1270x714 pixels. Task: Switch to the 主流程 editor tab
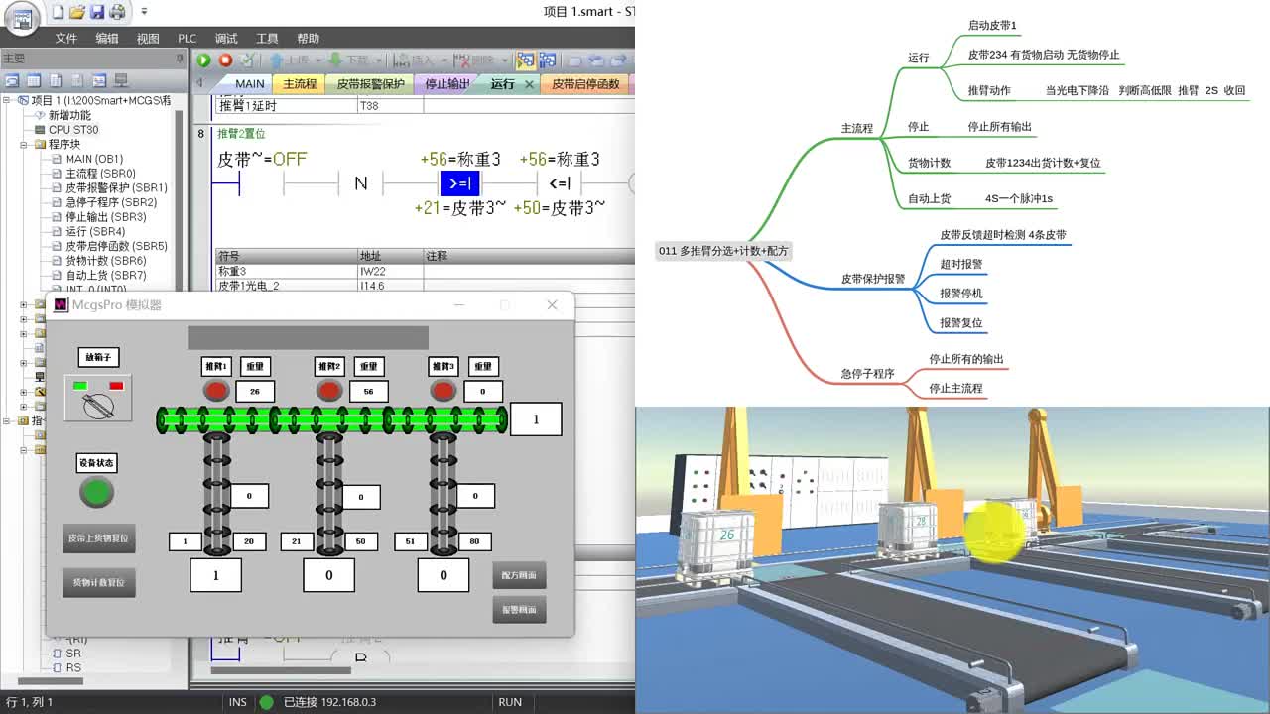(300, 84)
